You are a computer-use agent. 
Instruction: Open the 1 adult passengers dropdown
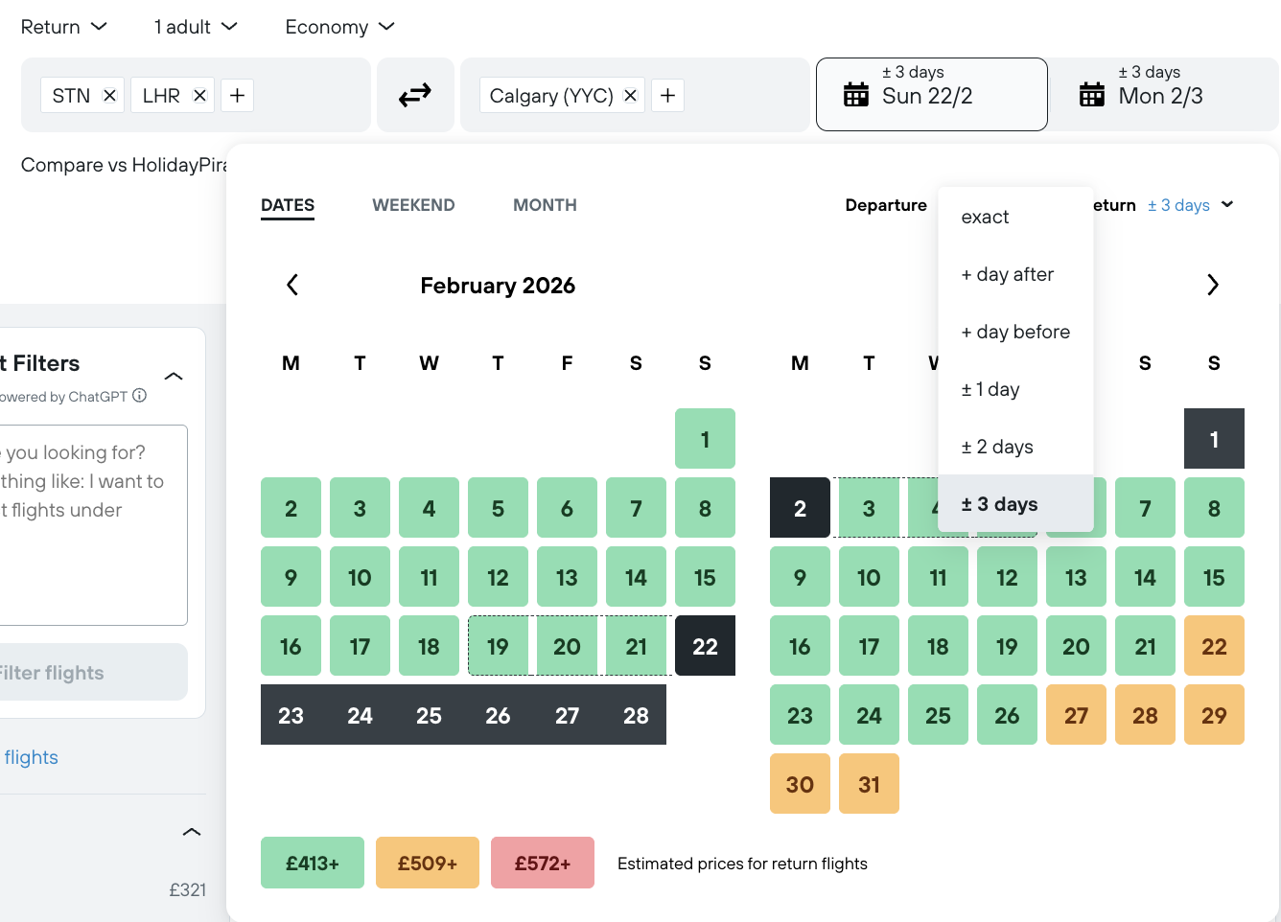coord(195,27)
